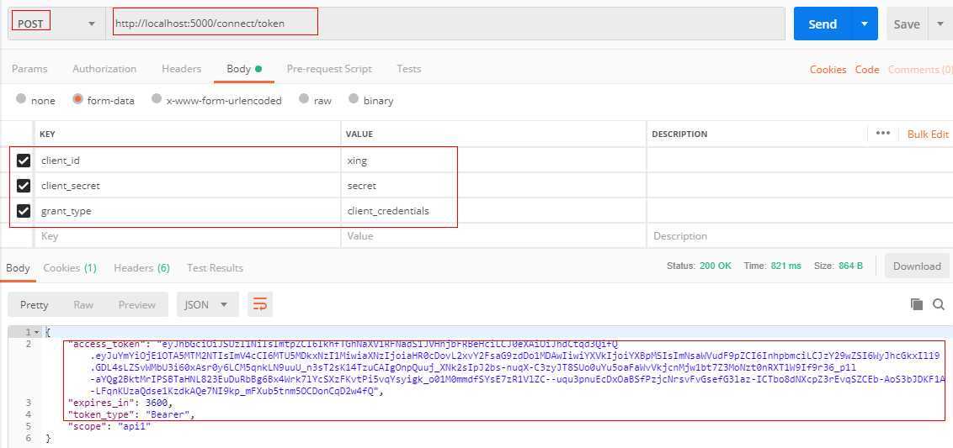Screen dimensions: 953x448
Task: Select the none body type
Action: tap(35, 100)
